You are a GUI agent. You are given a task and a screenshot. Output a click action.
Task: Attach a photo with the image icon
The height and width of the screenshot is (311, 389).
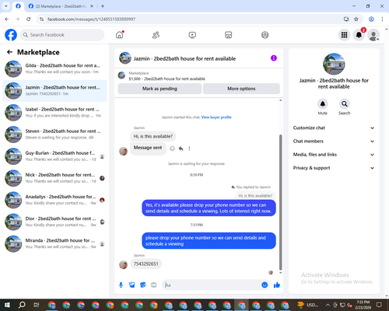click(x=132, y=285)
